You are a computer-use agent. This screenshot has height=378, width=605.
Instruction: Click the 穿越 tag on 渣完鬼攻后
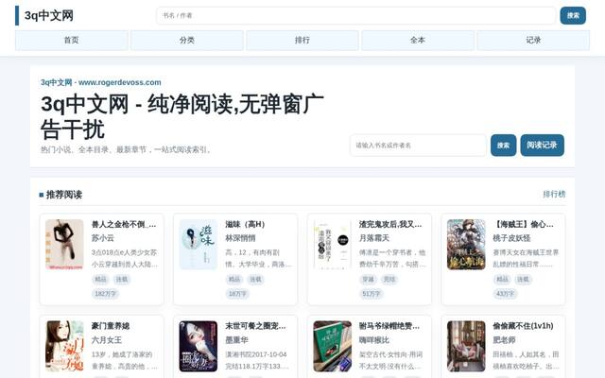coord(368,280)
